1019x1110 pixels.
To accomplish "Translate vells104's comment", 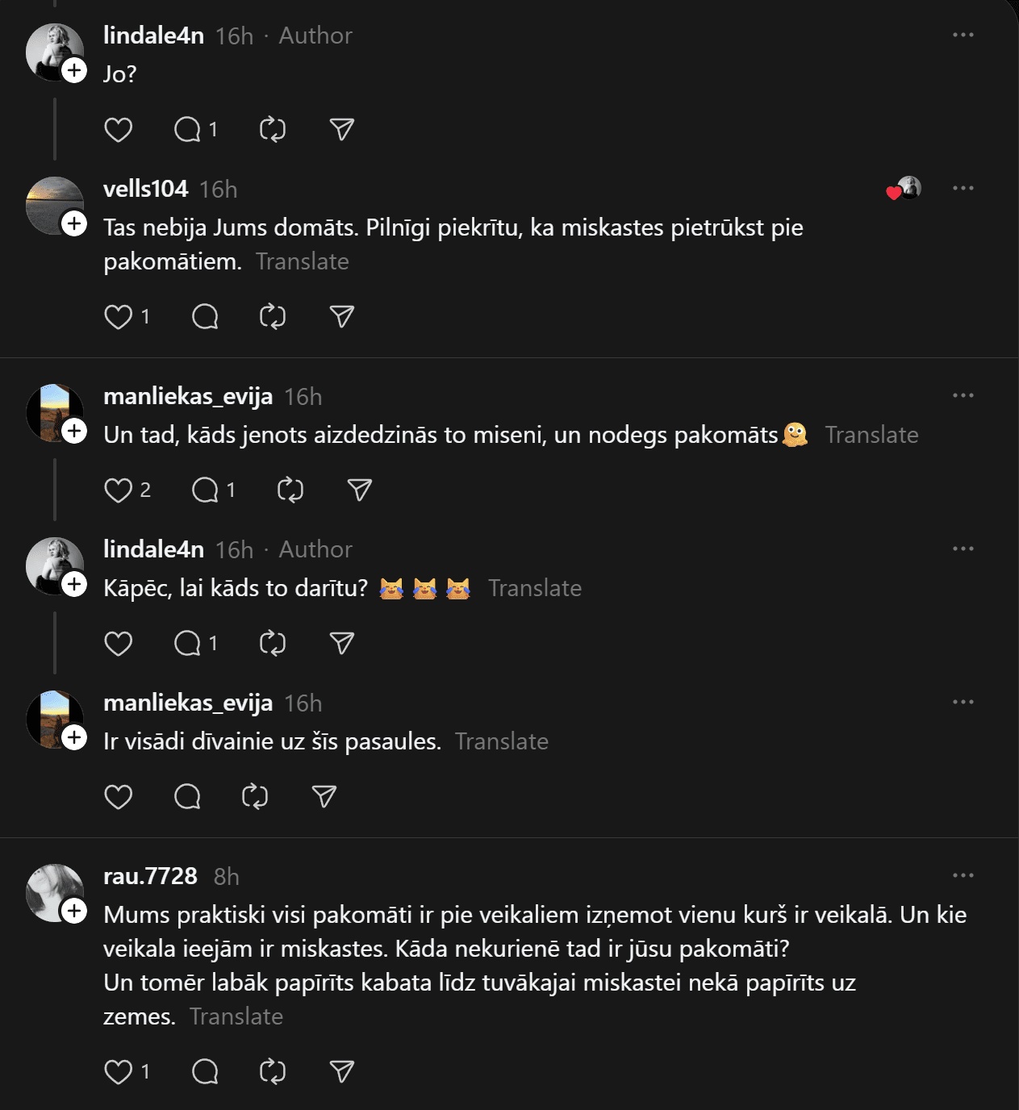I will coord(303,262).
